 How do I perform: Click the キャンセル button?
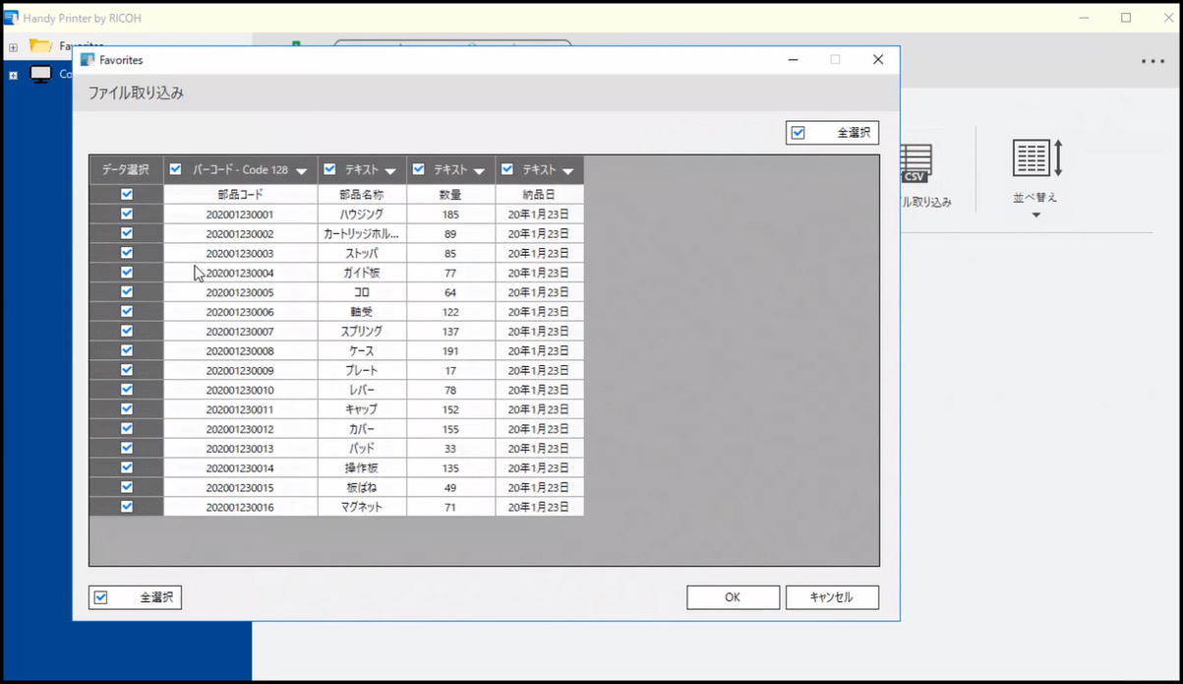pyautogui.click(x=832, y=597)
